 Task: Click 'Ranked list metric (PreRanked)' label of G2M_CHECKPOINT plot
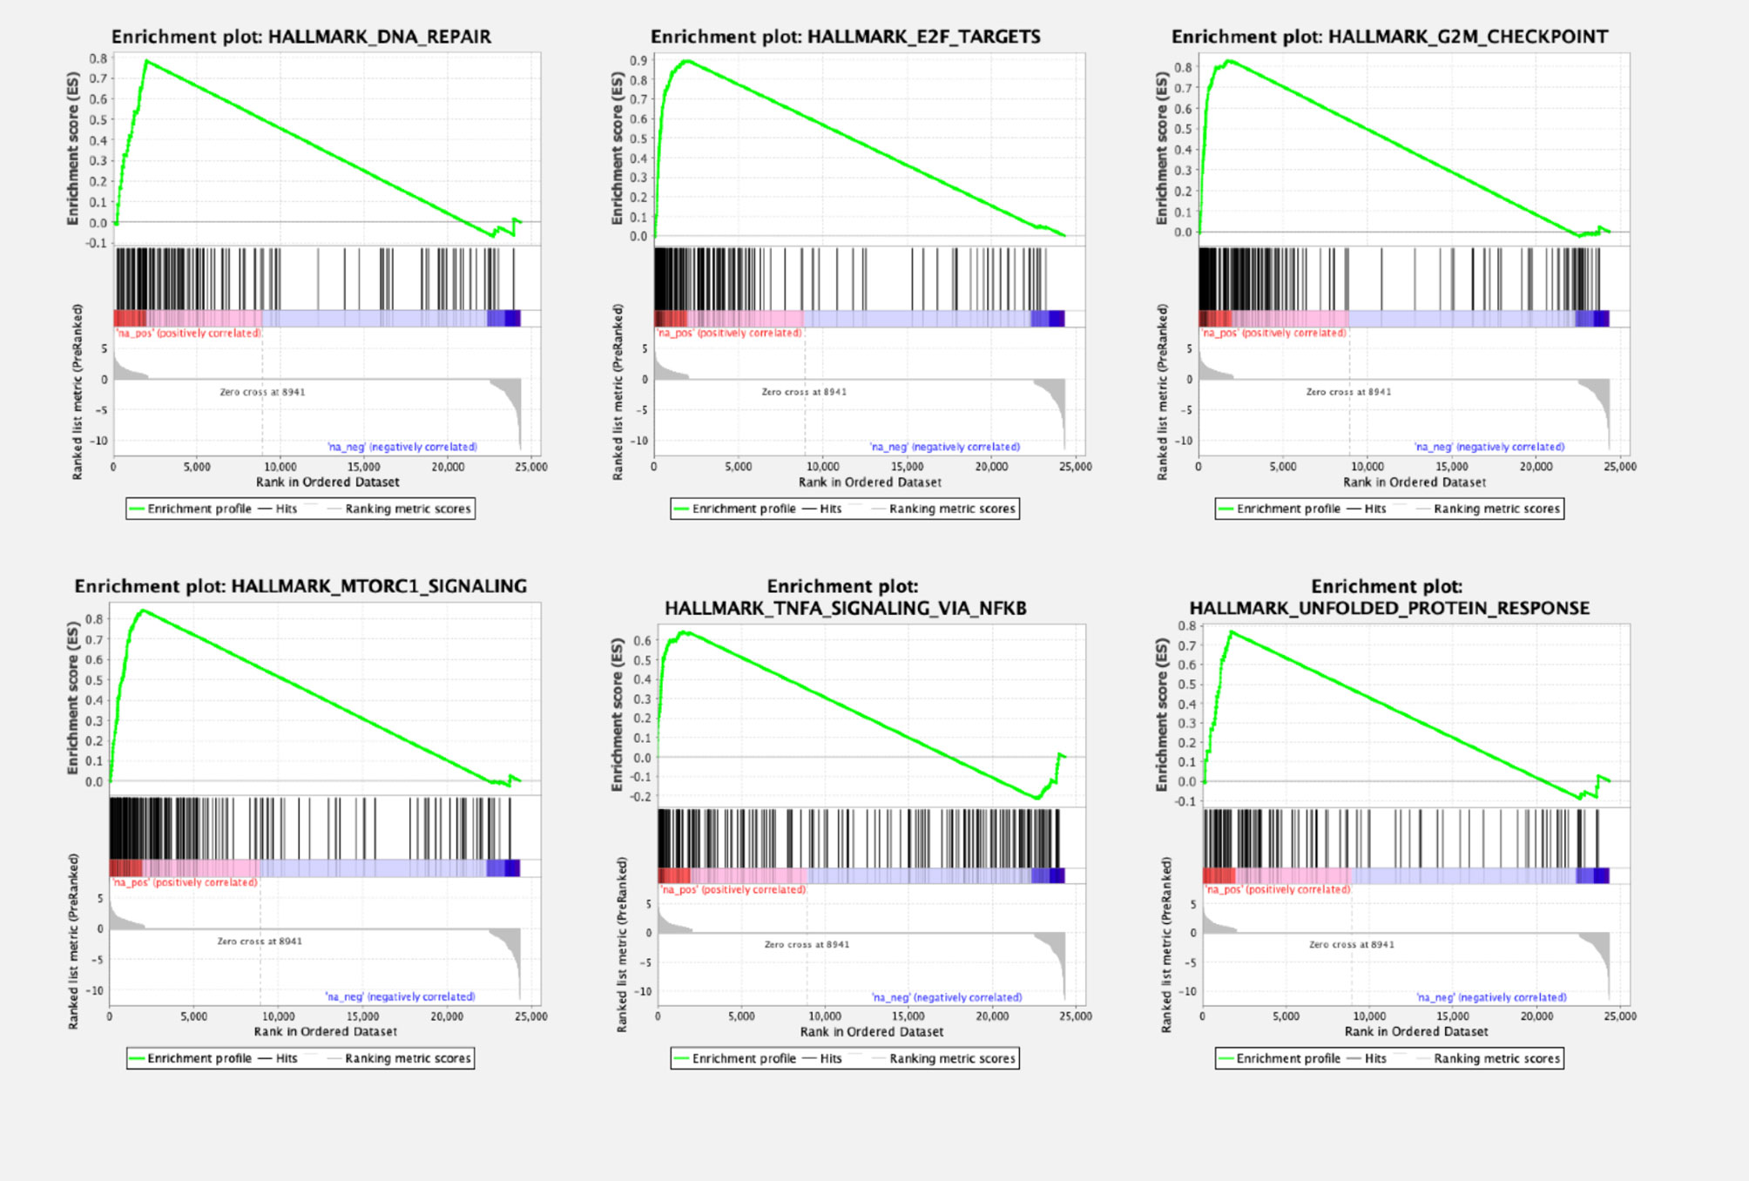pos(1162,392)
